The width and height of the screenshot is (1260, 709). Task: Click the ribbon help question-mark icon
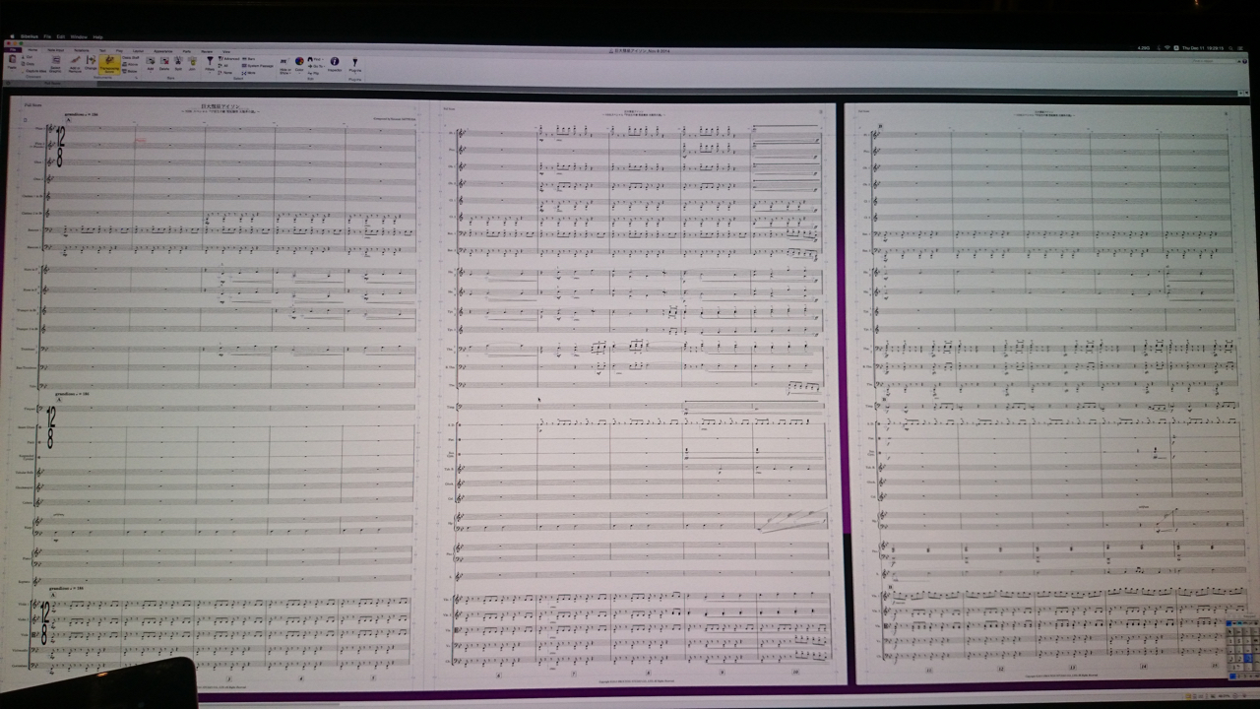[x=1245, y=61]
